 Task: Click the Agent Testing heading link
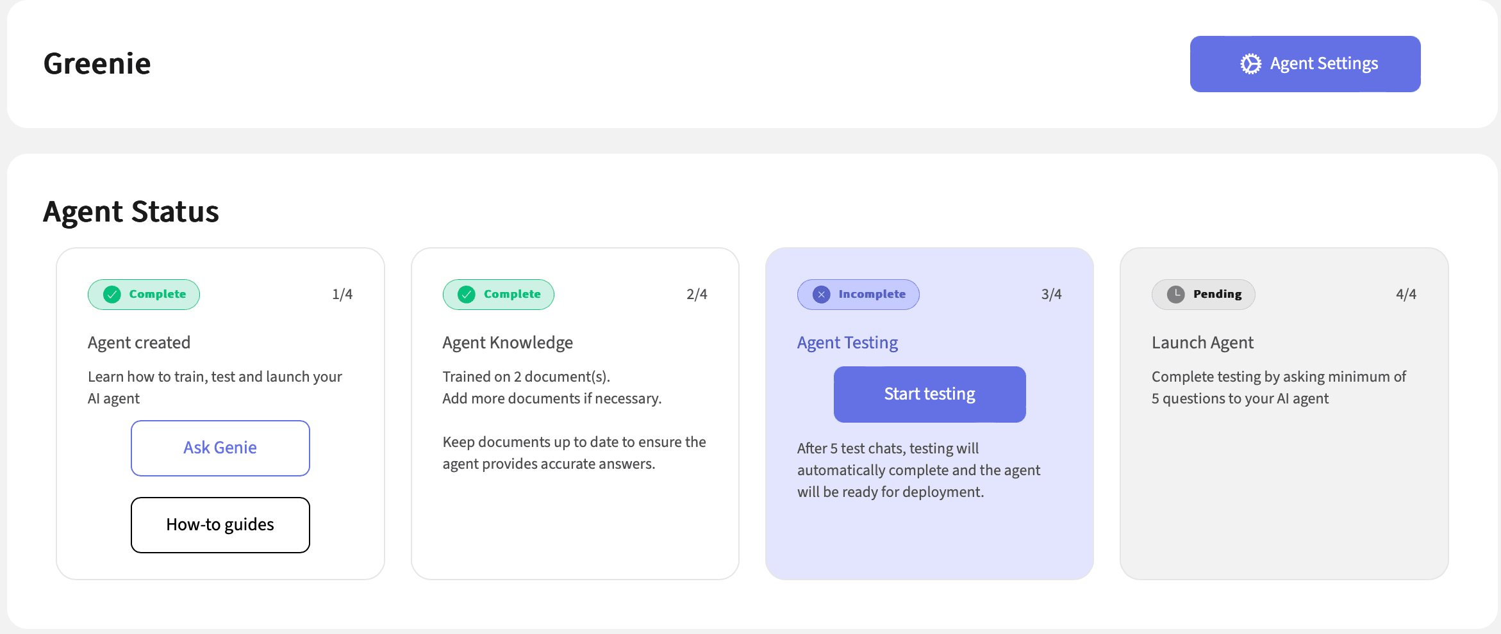coord(847,343)
